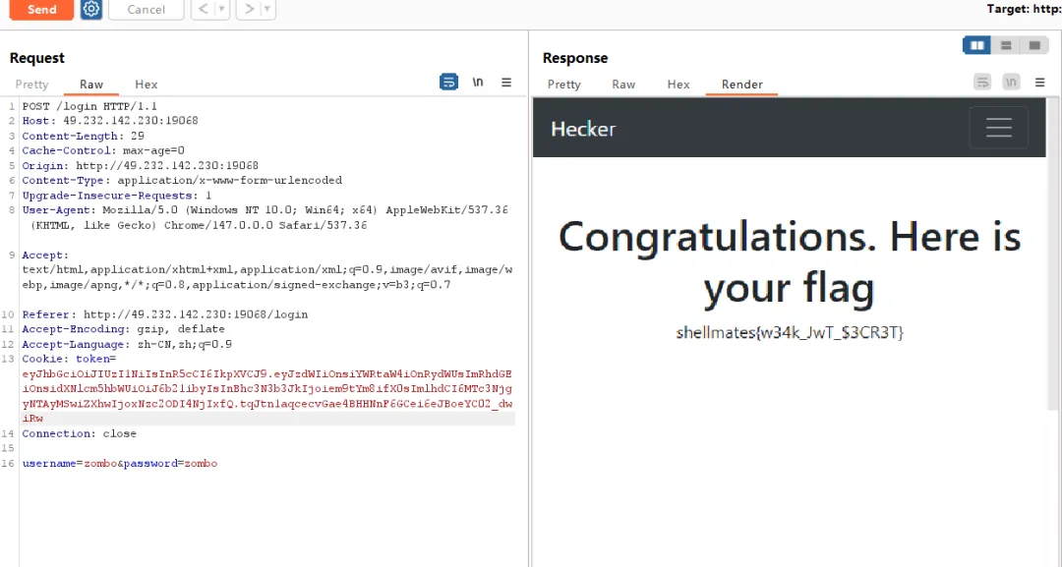
Task: Toggle \n characters in Response panel
Action: click(x=1011, y=83)
